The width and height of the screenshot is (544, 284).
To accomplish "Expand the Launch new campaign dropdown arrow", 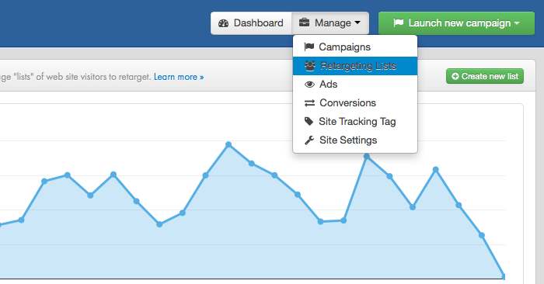I will (x=517, y=23).
